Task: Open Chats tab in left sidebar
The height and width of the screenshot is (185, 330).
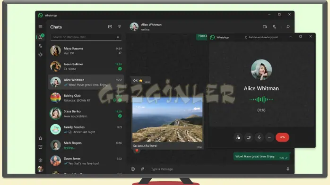Action: pos(40,37)
